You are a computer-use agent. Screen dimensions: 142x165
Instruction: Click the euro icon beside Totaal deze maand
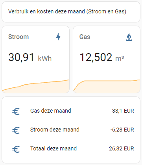coord(16,149)
